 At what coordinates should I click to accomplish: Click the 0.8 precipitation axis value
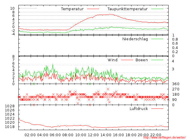(175, 39)
